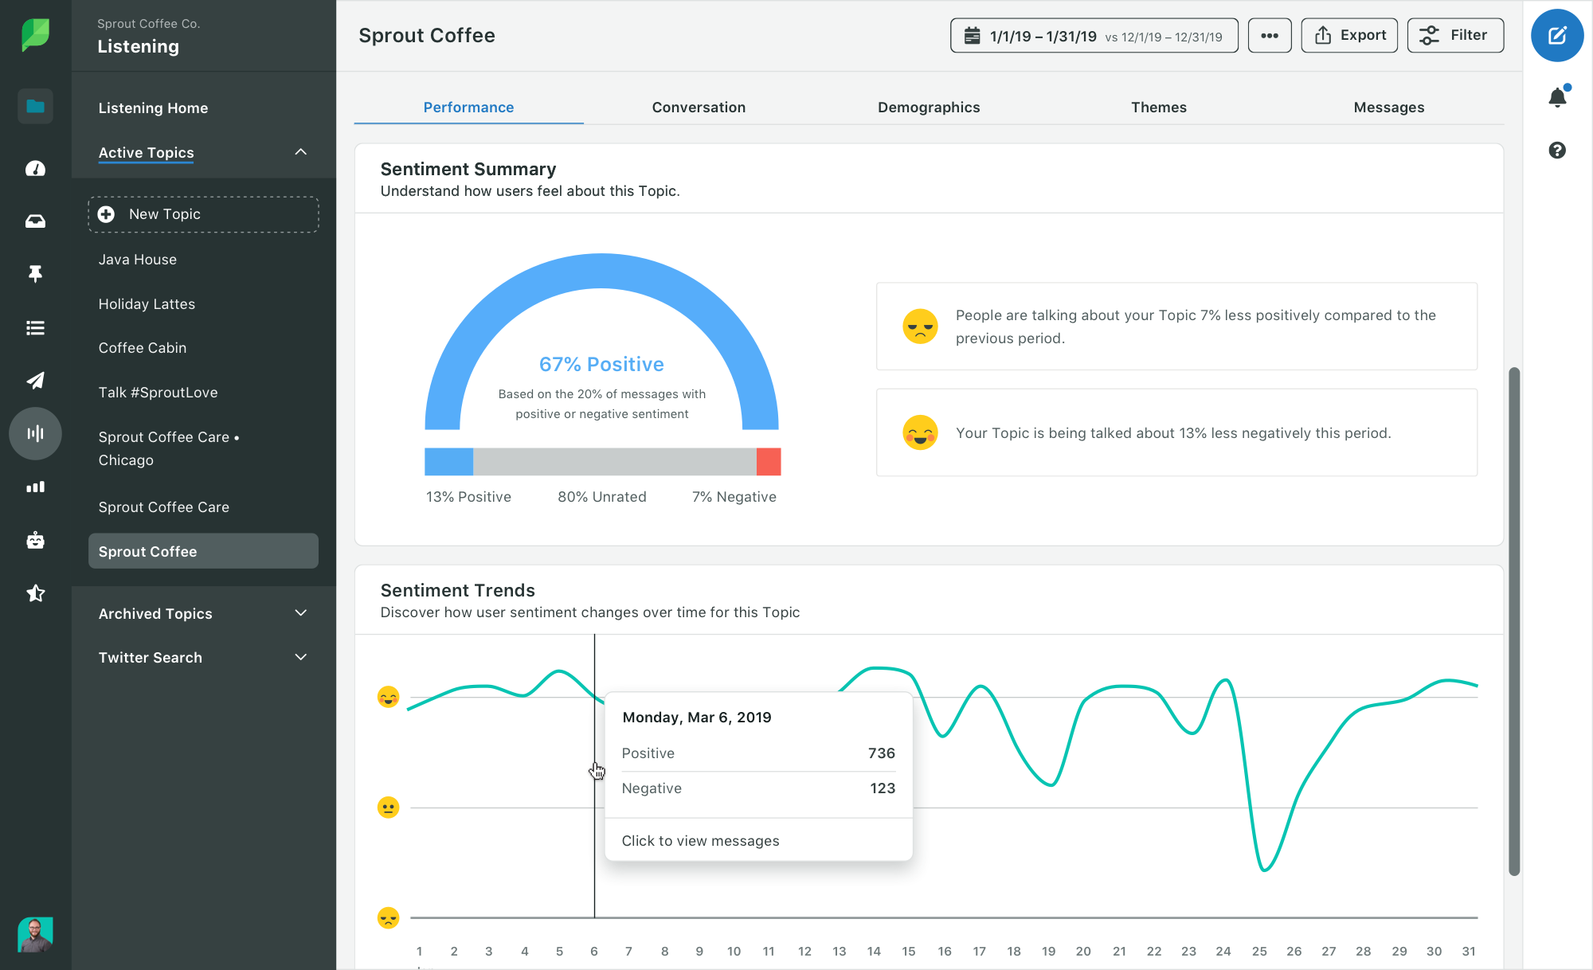The width and height of the screenshot is (1593, 970).
Task: Open the bar chart reports icon
Action: pyautogui.click(x=35, y=487)
